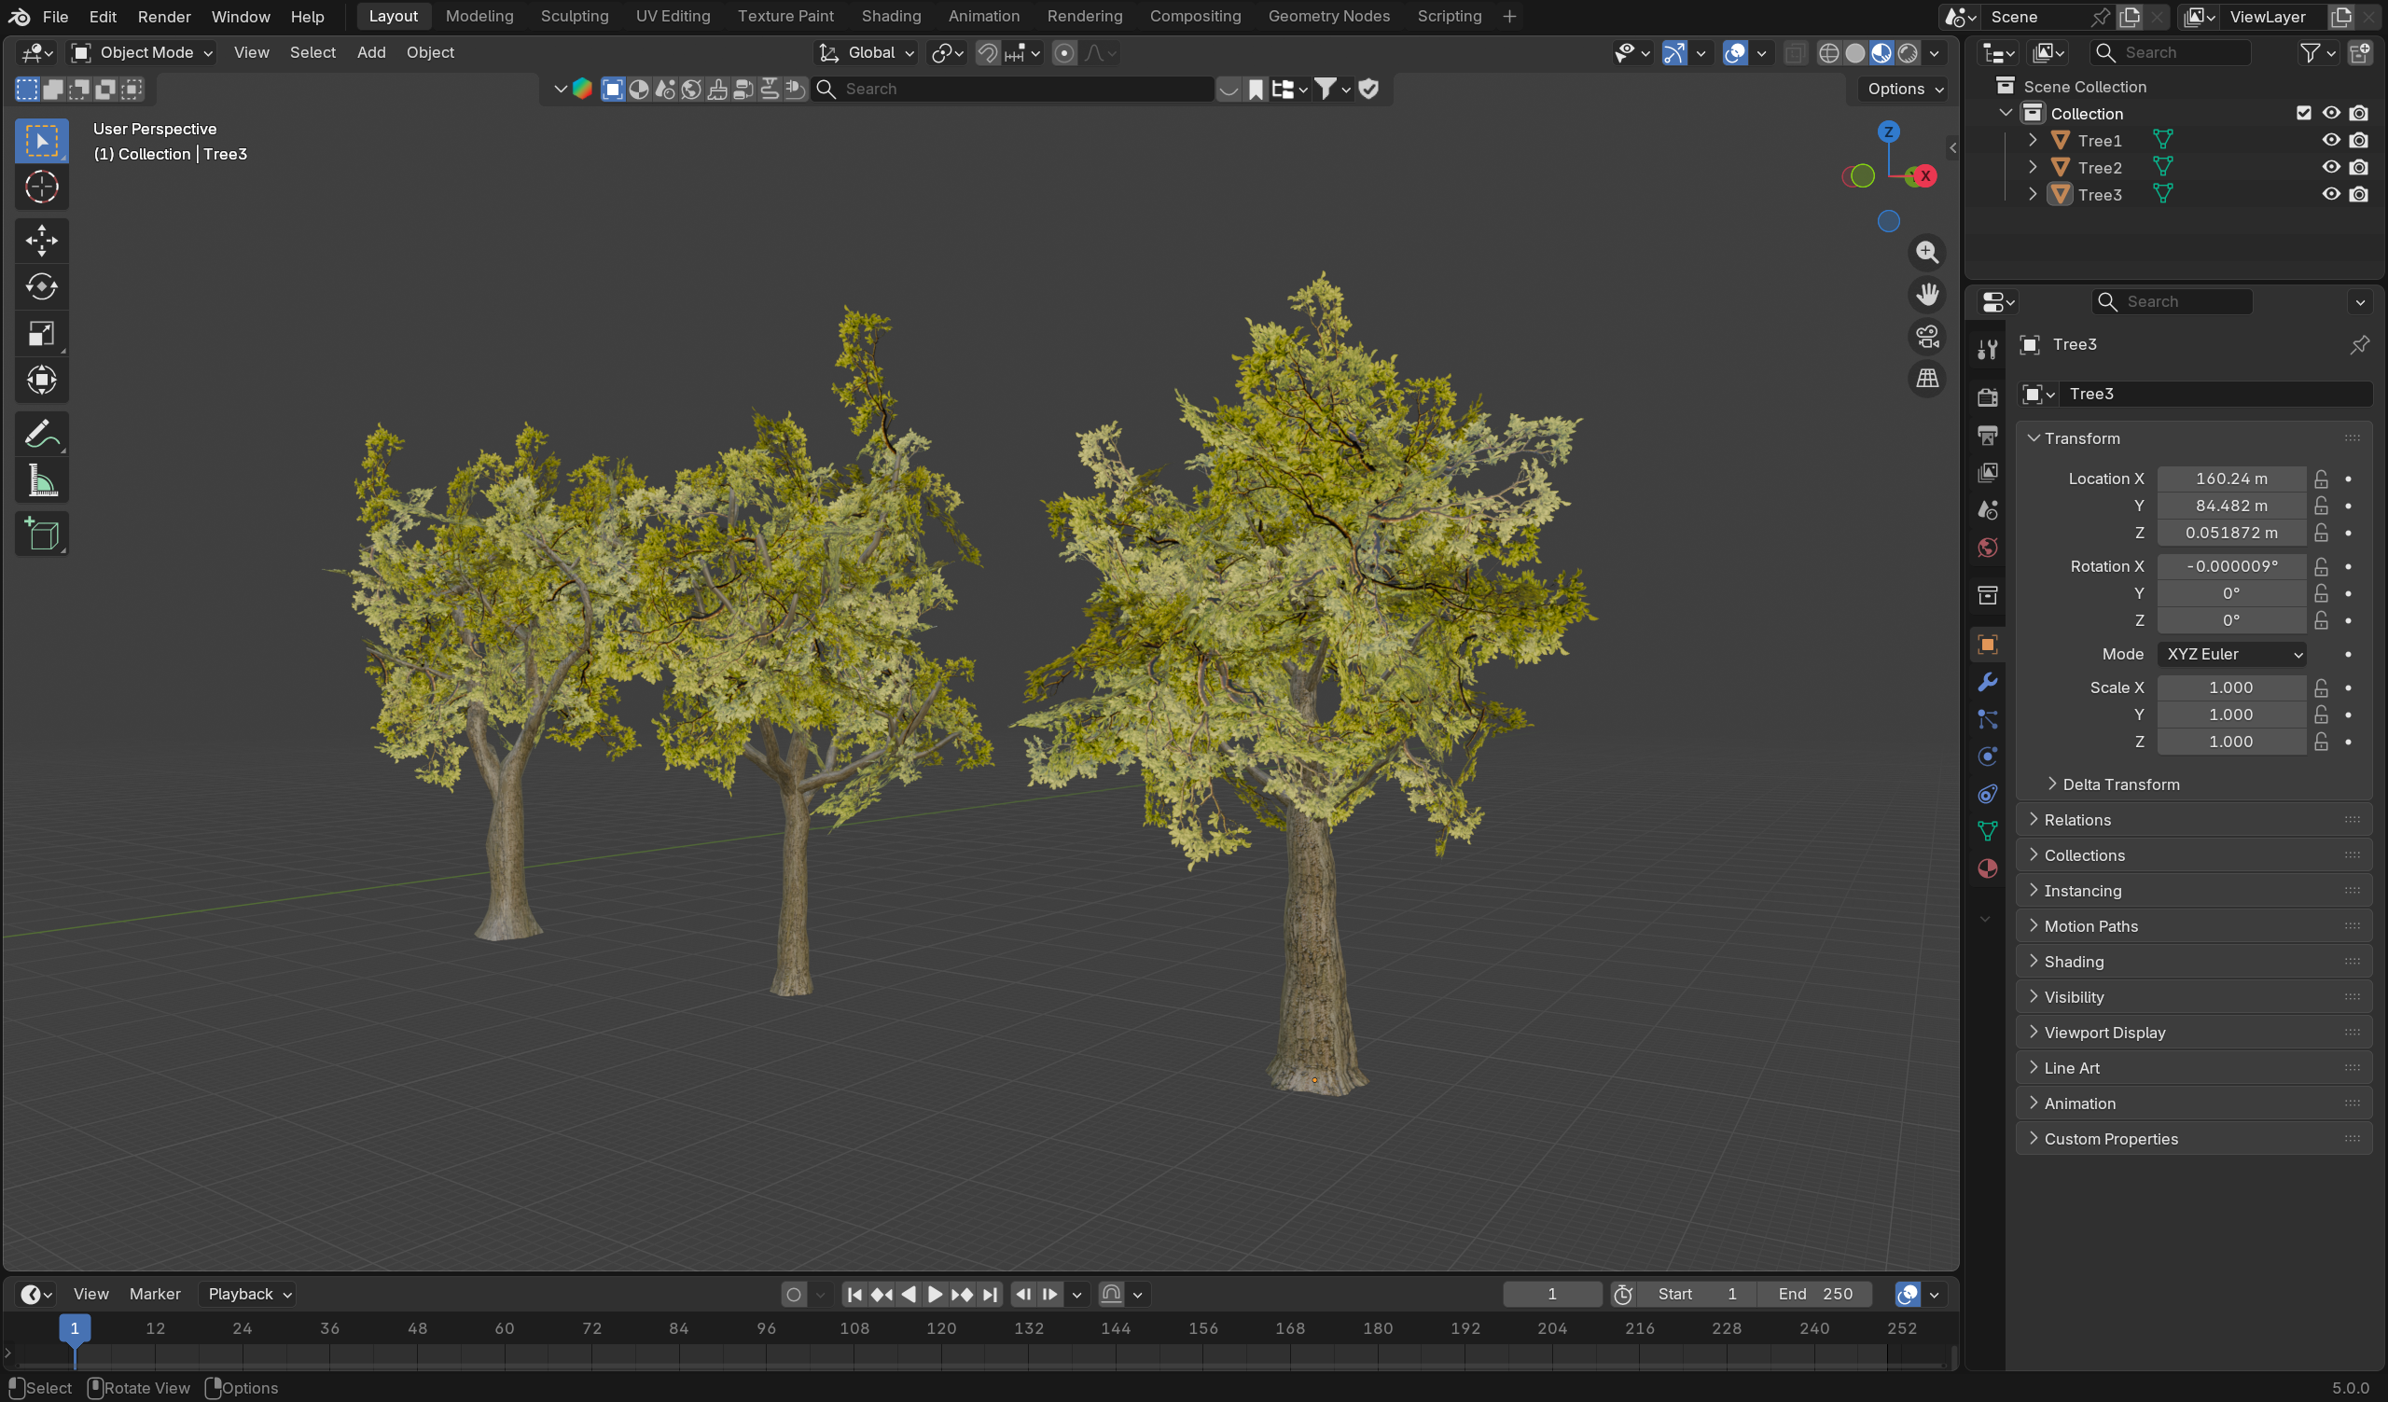Screen dimensions: 2388x1402
Task: Pin the Tree3 properties panel
Action: 2359,344
